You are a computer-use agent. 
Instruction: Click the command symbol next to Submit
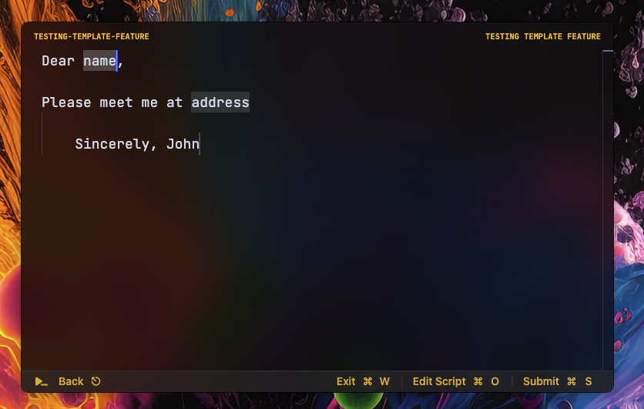[x=572, y=381]
